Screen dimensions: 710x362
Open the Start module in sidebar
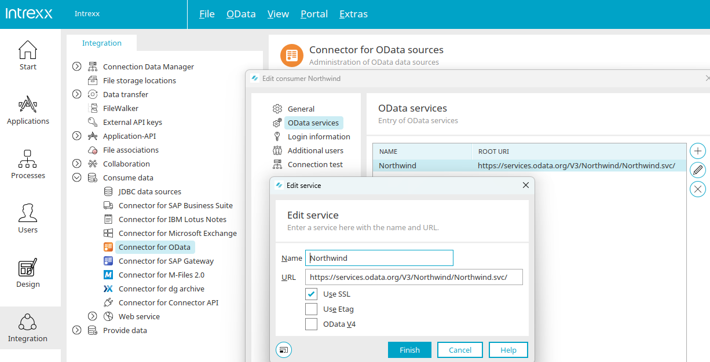28,56
